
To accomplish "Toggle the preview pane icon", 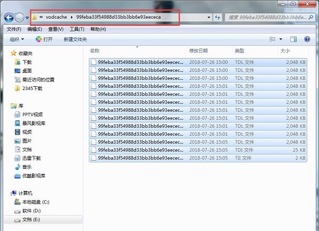I will (293, 39).
